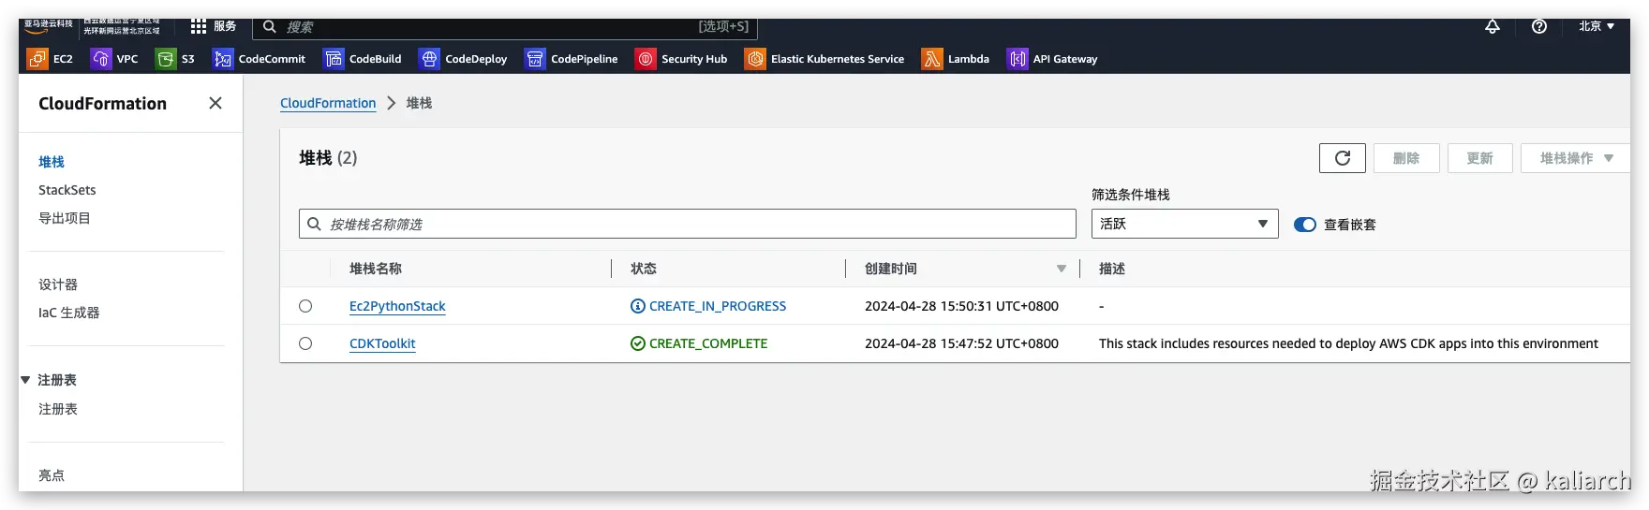
Task: Open the CodeBuild service shortcut
Action: tap(362, 59)
